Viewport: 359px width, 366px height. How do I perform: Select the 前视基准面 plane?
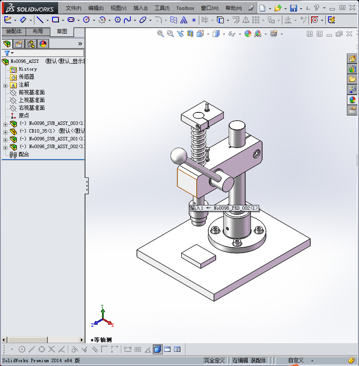(x=27, y=93)
